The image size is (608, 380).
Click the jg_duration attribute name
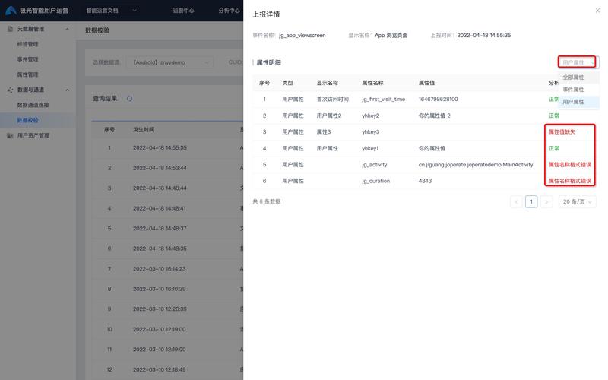(x=375, y=181)
